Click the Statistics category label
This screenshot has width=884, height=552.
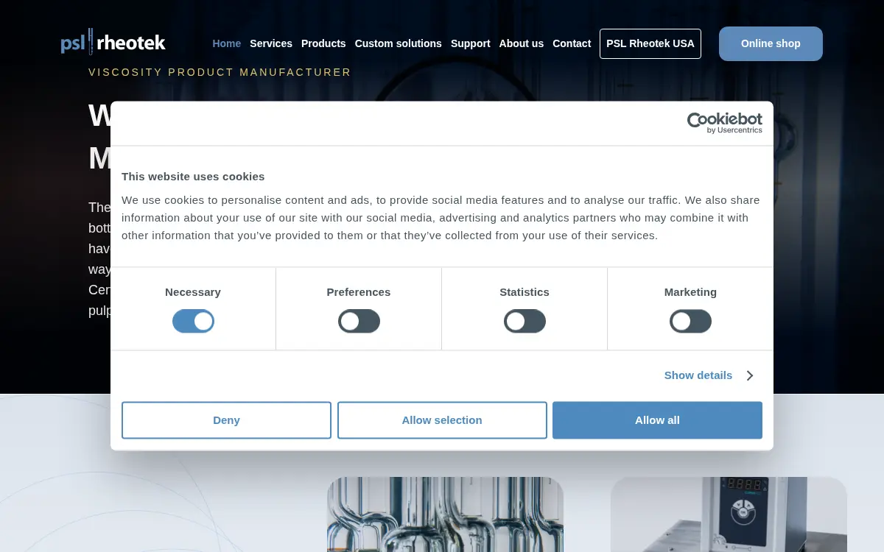tap(525, 292)
